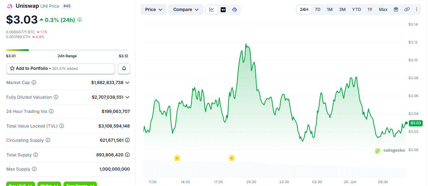Click the Add to Portfolio button
Screen dimensions: 428x186
click(61, 69)
